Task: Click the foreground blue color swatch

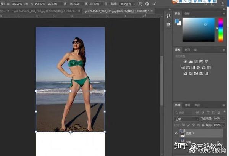Action: [177, 21]
